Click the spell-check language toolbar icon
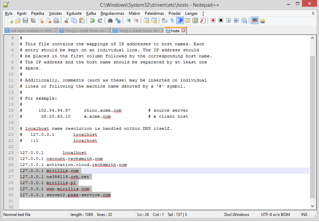The width and height of the screenshot is (319, 222). pos(262,20)
